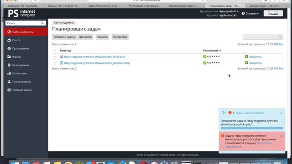Click the run icon for process_clicks.php
The image size is (292, 164).
246,56
